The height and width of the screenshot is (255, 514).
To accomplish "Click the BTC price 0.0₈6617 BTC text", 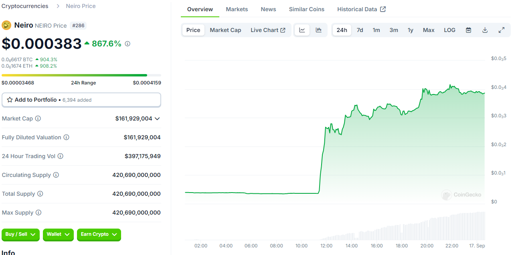I will (17, 60).
